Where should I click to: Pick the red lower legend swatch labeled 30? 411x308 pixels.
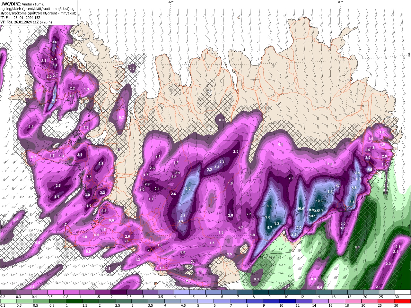[402, 301]
